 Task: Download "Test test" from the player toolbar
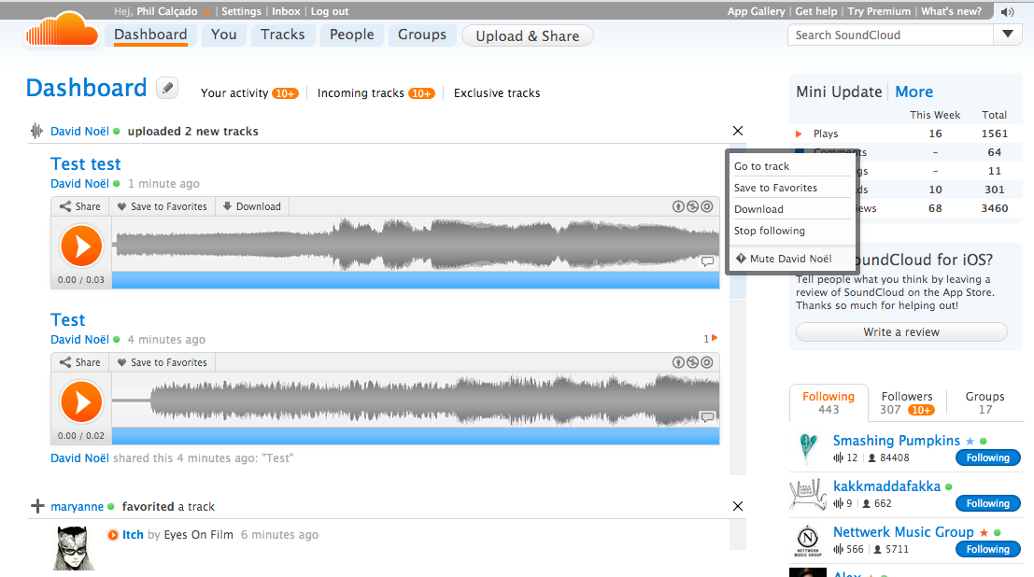pyautogui.click(x=252, y=206)
